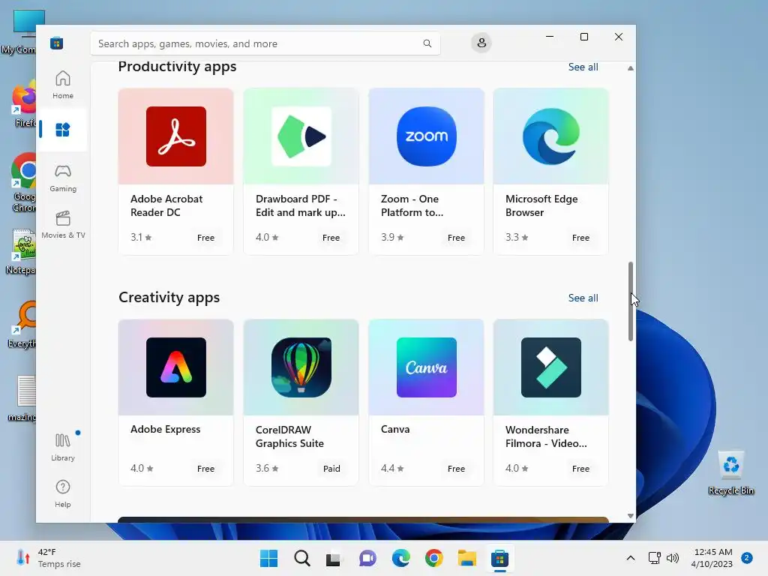Viewport: 768px width, 576px height.
Task: Open Task View on the taskbar
Action: pos(334,558)
